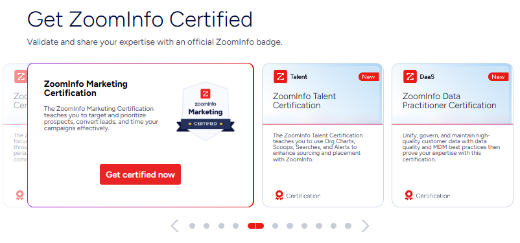Click the ZoomInfo Marketing Certification heading
The height and width of the screenshot is (243, 520).
click(86, 88)
